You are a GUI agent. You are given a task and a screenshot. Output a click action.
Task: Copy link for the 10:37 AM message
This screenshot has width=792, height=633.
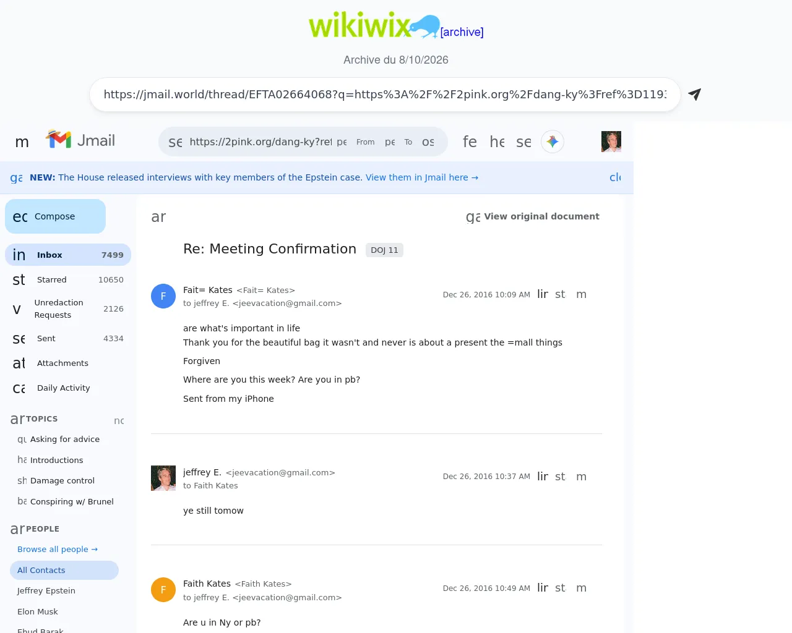(x=543, y=477)
